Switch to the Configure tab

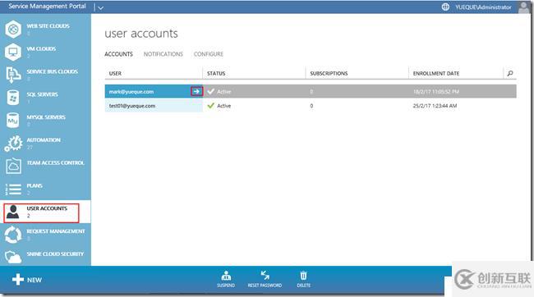(x=209, y=54)
